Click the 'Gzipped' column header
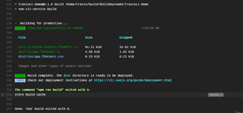Image resolution: width=243 pixels, height=113 pixels. 126,37
